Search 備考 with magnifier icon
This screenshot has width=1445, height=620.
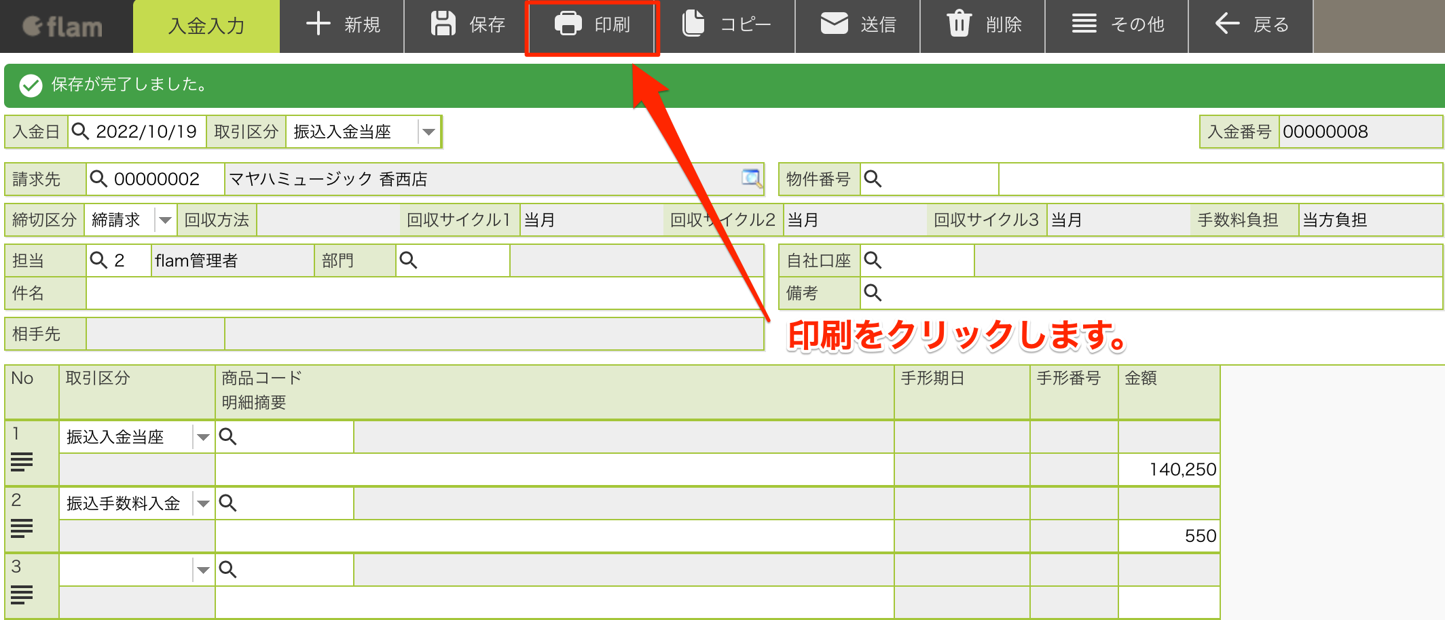click(x=873, y=293)
